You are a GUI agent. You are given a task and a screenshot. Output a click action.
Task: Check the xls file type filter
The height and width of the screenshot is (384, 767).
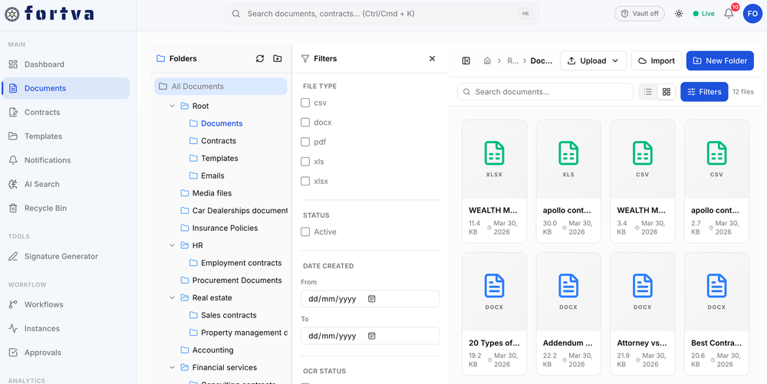click(x=305, y=161)
